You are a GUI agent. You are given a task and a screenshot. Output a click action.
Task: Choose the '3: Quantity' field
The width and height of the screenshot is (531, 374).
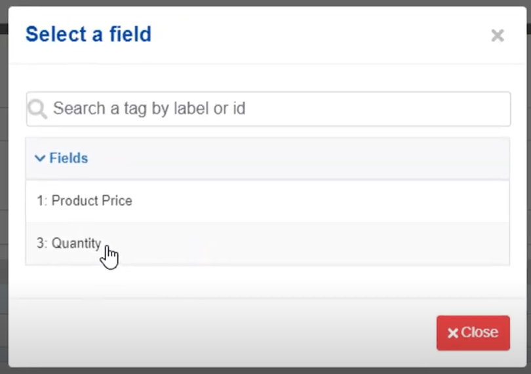(x=267, y=243)
